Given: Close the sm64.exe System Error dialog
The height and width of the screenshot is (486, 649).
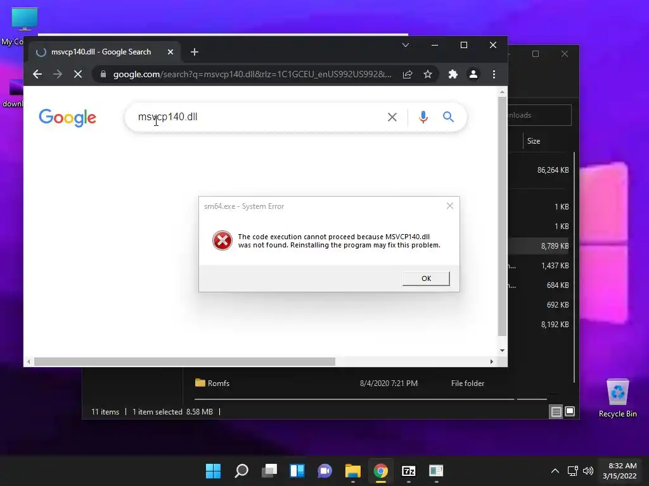Looking at the screenshot, I should tap(450, 206).
